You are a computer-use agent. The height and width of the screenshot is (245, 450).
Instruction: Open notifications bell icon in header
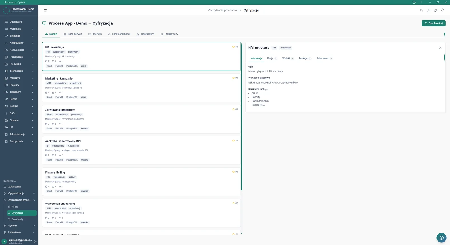[442, 10]
